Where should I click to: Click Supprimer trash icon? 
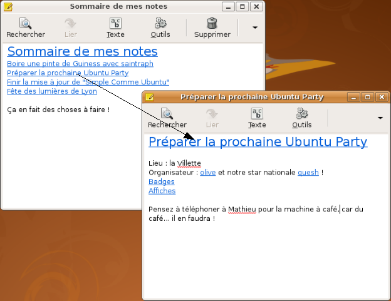click(x=212, y=24)
